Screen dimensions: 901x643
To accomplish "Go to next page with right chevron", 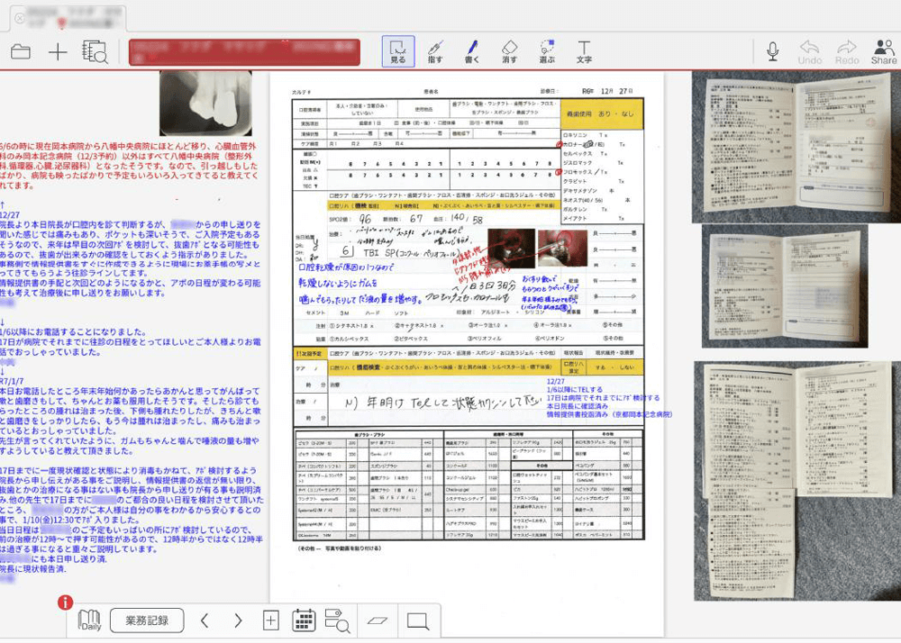I will coord(238,620).
